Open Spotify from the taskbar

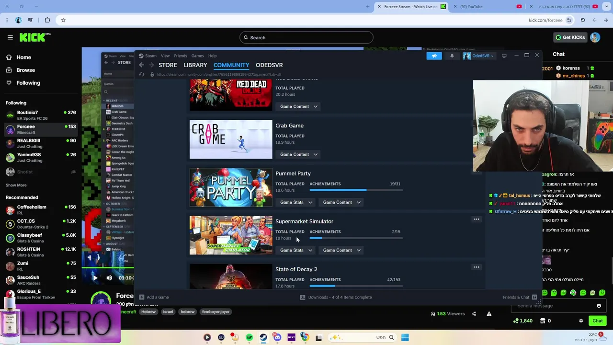(x=249, y=337)
